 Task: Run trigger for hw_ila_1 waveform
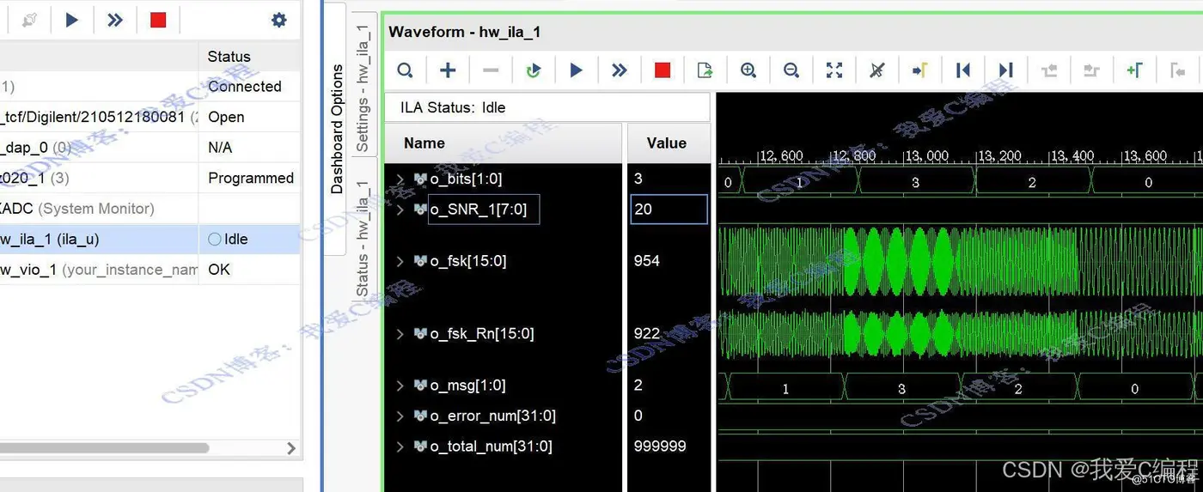[577, 70]
